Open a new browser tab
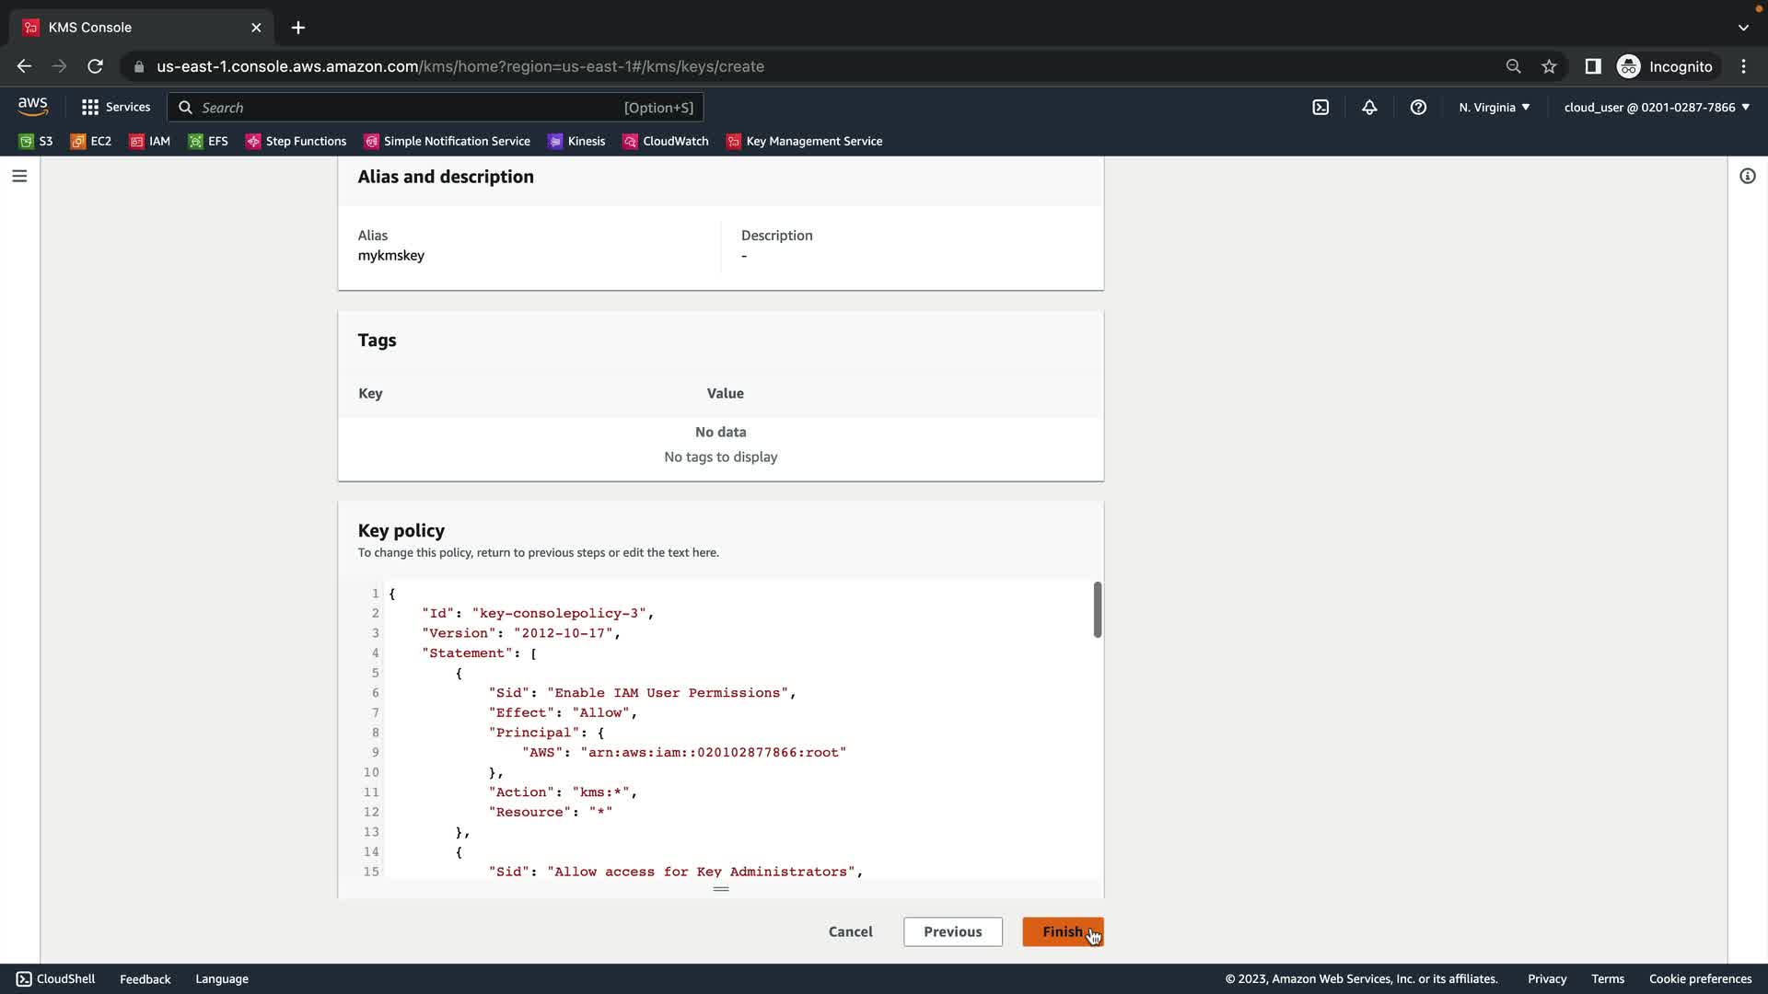 point(298,28)
